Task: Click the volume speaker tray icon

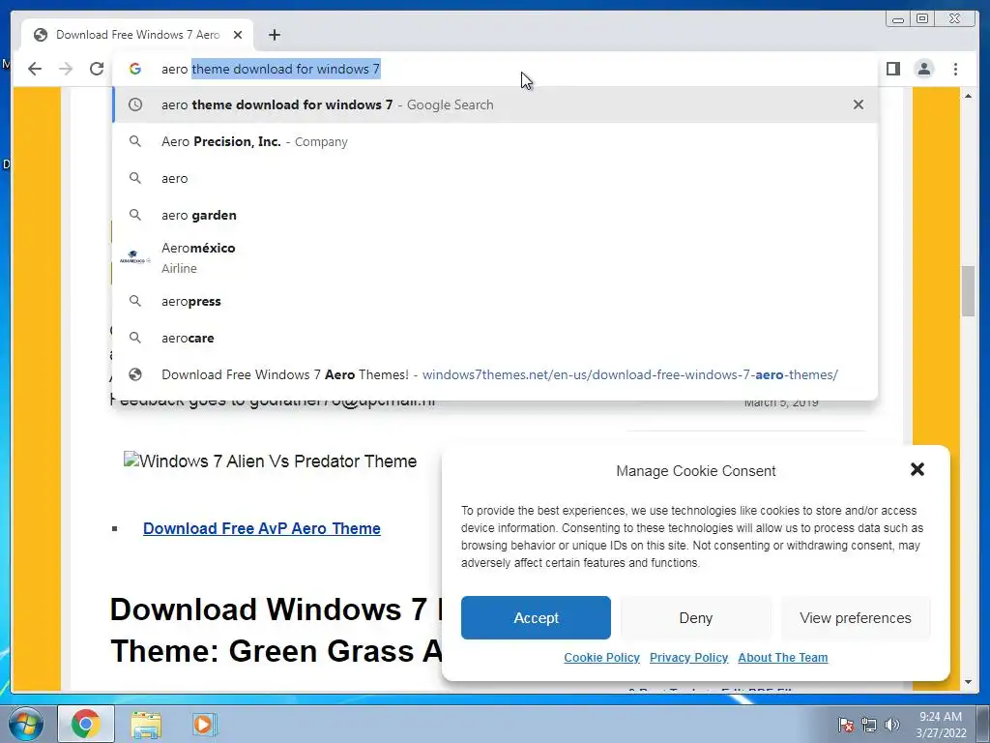Action: click(891, 725)
